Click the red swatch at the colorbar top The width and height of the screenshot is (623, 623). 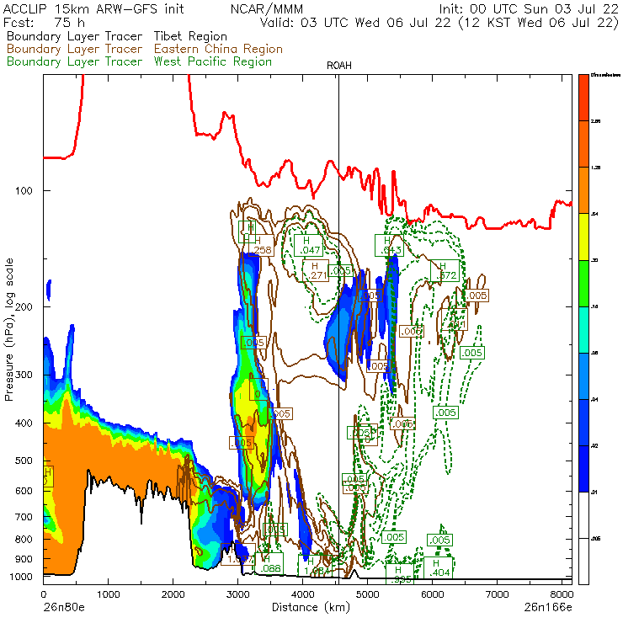583,98
